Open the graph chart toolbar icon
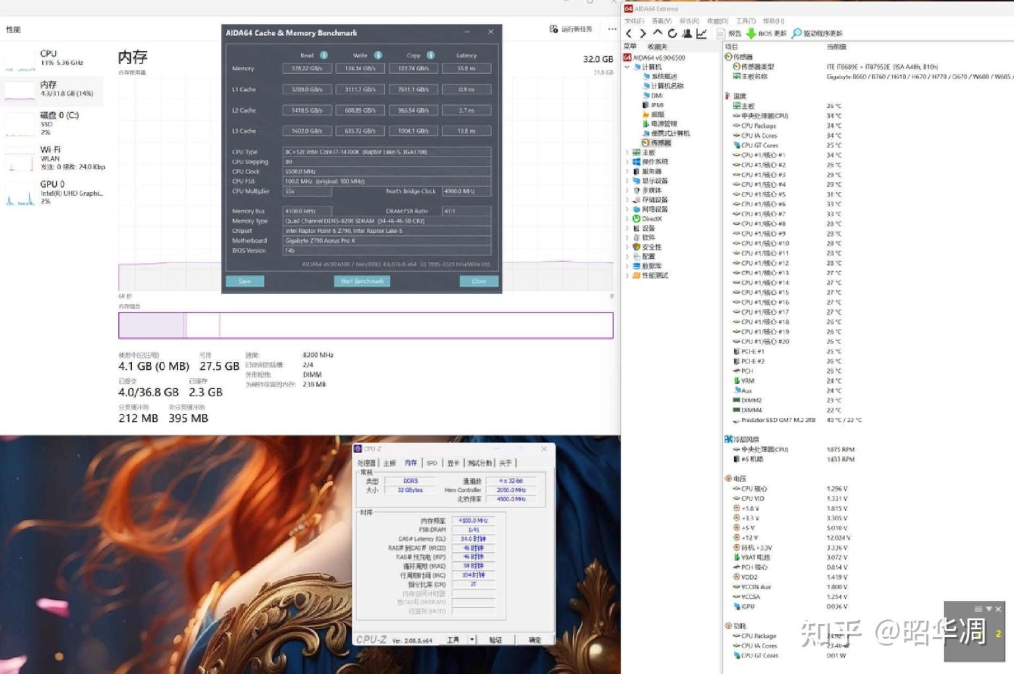Viewport: 1014px width, 674px height. point(701,33)
